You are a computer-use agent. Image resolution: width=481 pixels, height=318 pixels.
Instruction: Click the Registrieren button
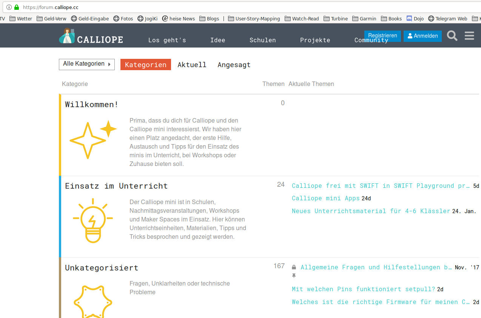pyautogui.click(x=382, y=36)
